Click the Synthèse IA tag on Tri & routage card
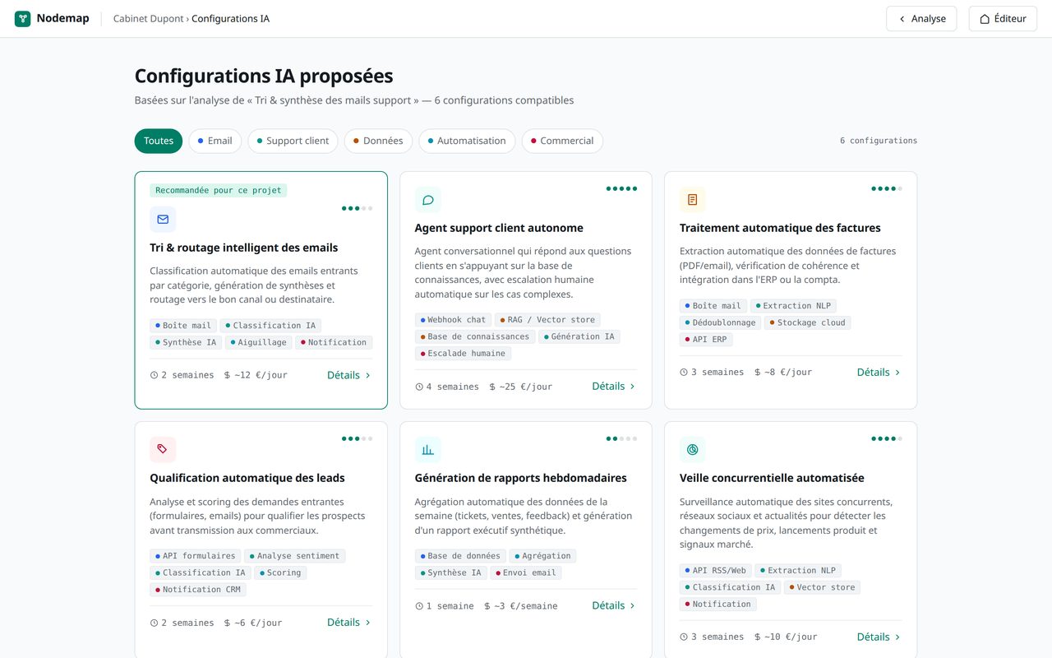Viewport: 1052px width, 658px height. click(x=186, y=342)
